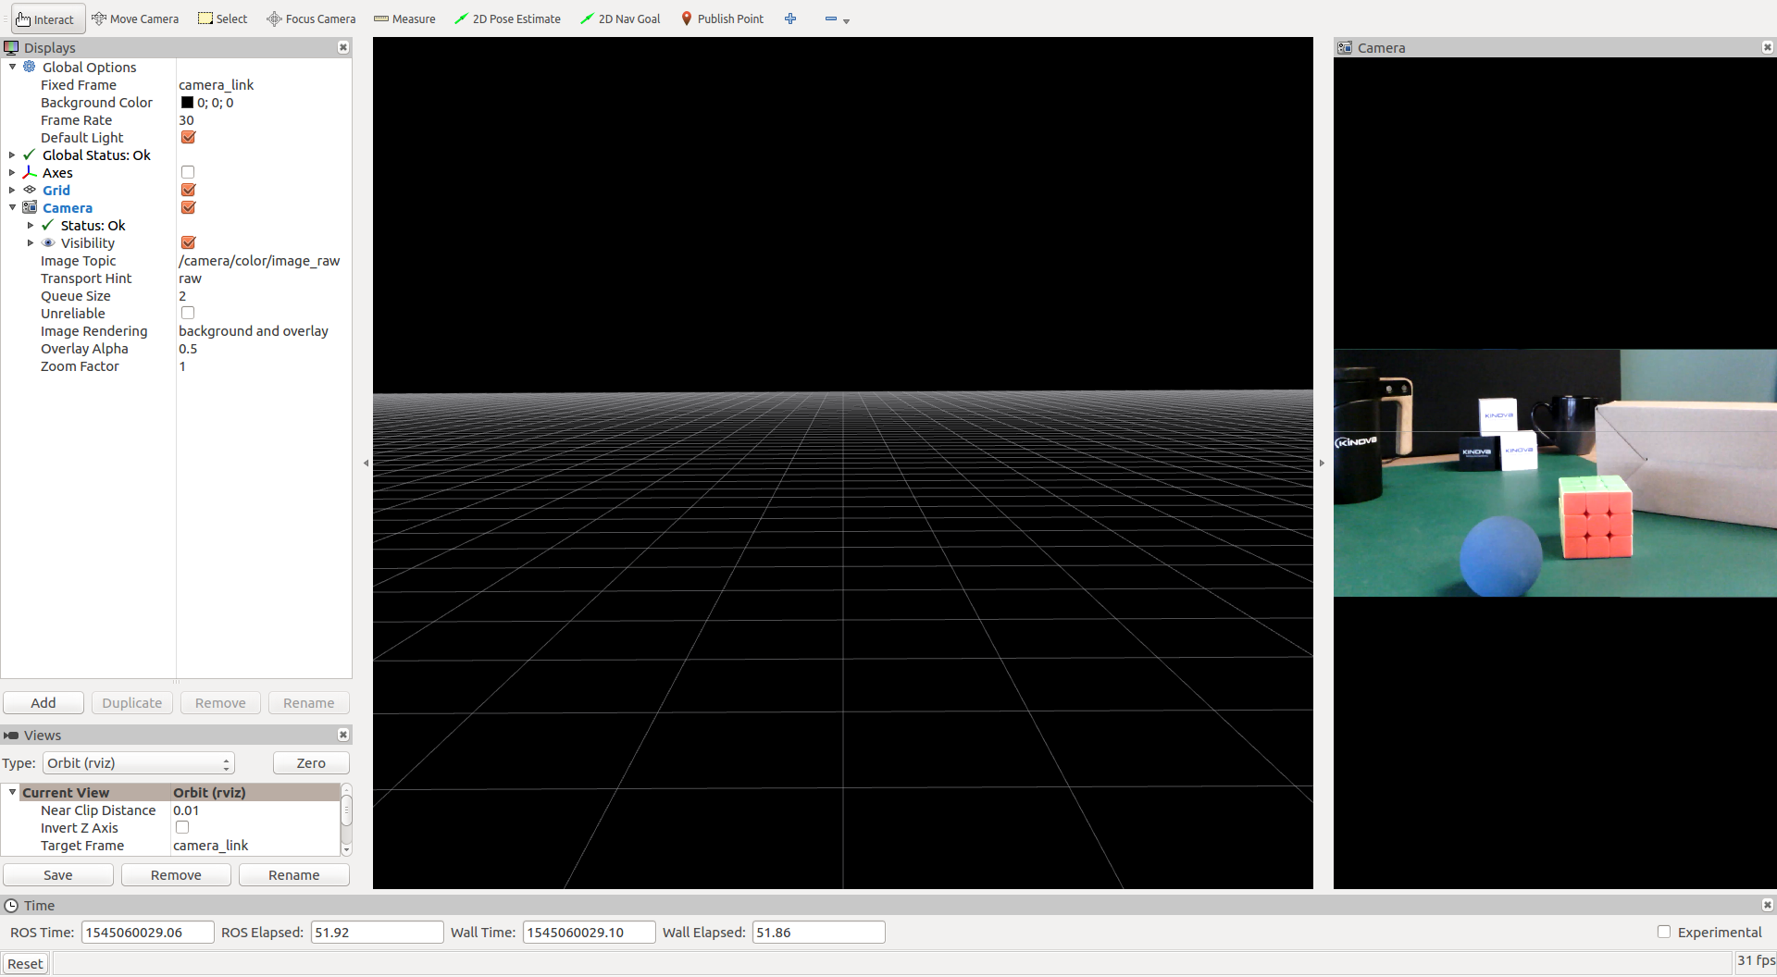
Task: Click the Reset button
Action: tap(25, 963)
